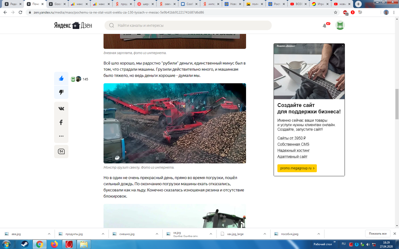Click caption 'Монстр грузит свеклу. Фото из интернета.'
This screenshot has height=249, width=399.
(139, 168)
